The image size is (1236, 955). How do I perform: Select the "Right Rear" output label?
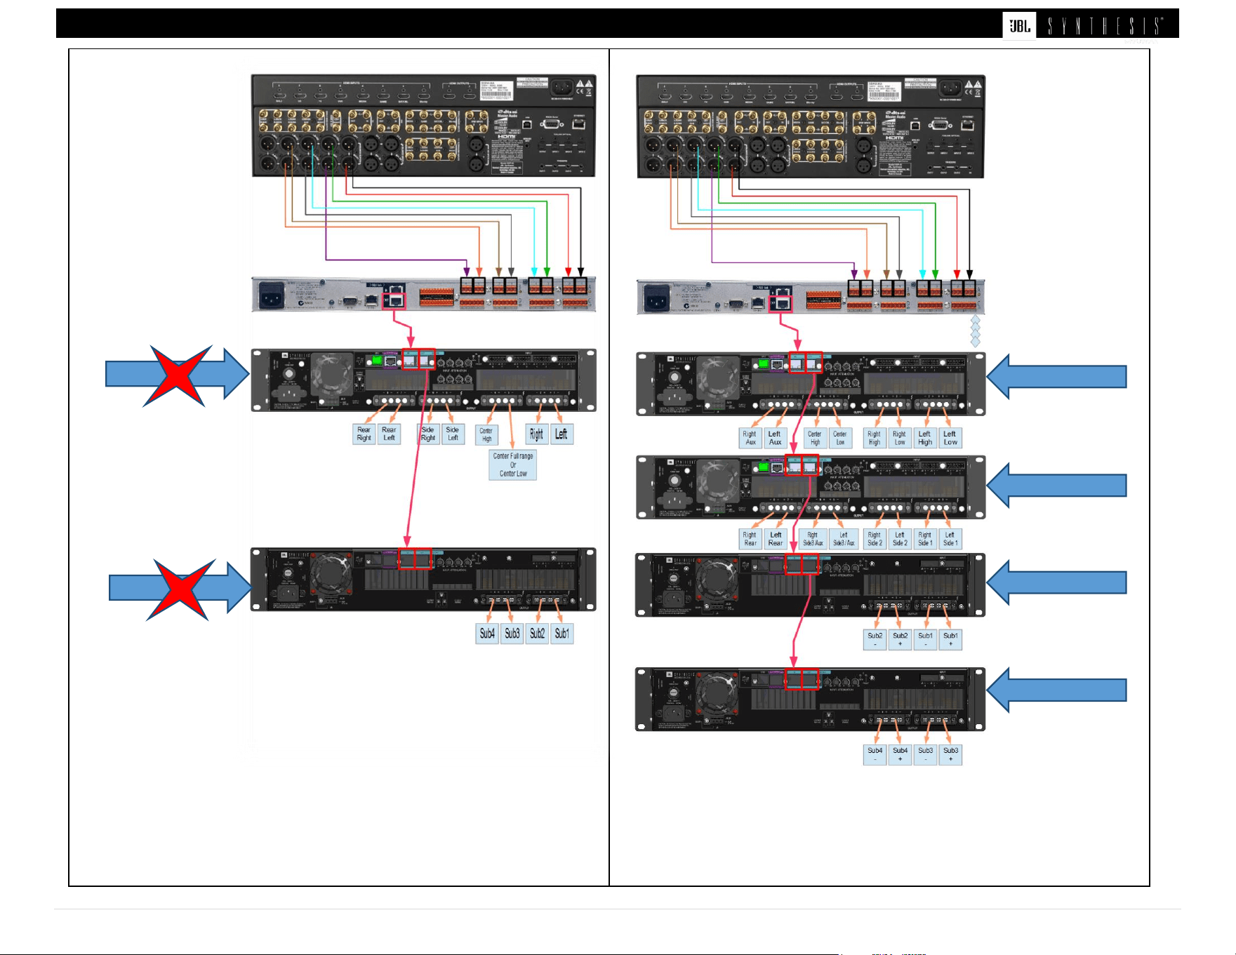click(750, 539)
